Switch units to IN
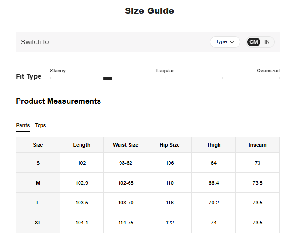289x233 pixels. [267, 42]
